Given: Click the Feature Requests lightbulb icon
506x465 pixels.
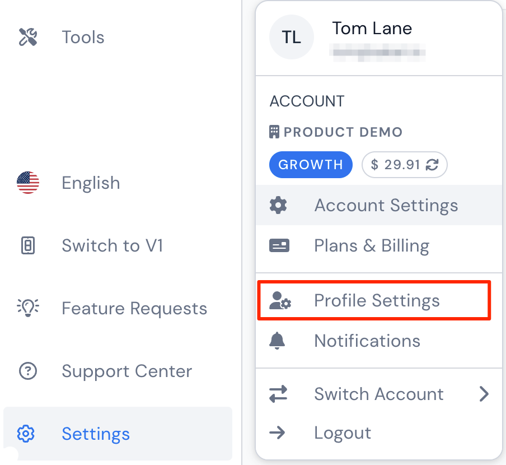Looking at the screenshot, I should [28, 308].
